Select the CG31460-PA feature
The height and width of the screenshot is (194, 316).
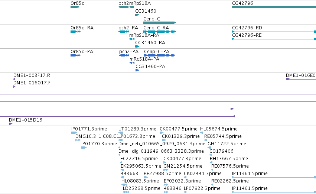click(x=137, y=70)
